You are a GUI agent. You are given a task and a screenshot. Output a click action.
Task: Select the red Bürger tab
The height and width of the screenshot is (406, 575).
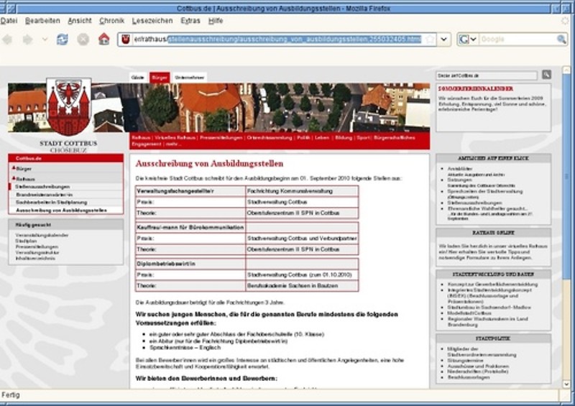pyautogui.click(x=160, y=78)
